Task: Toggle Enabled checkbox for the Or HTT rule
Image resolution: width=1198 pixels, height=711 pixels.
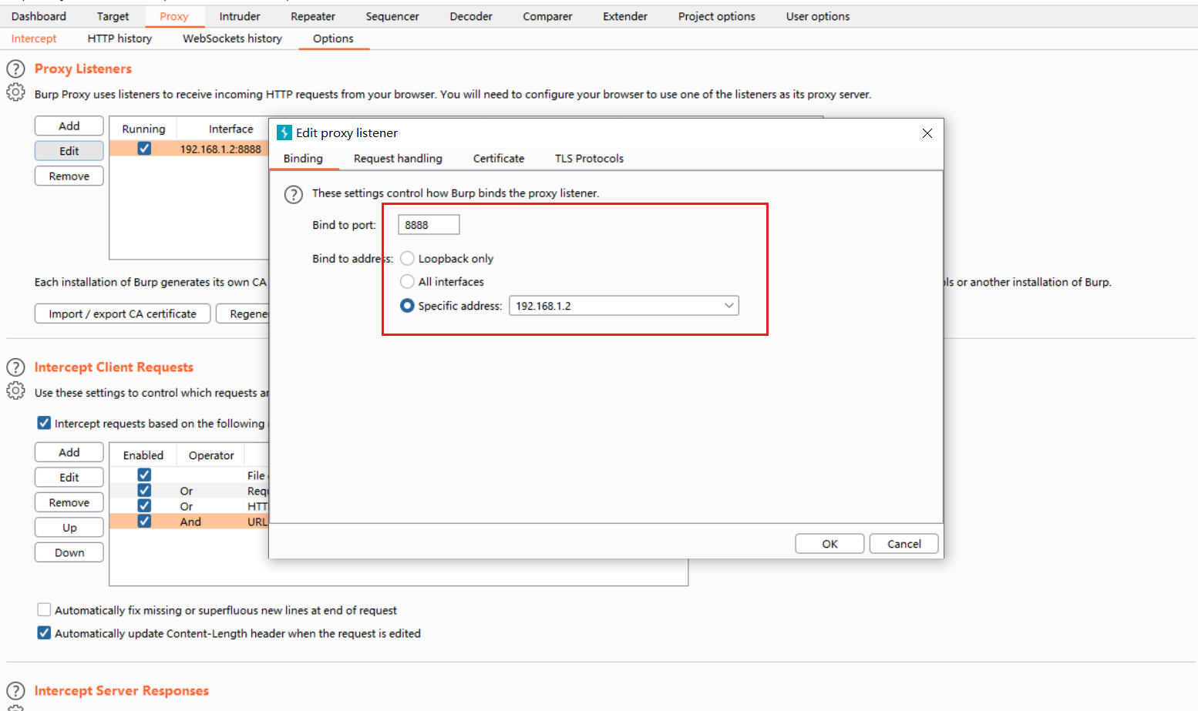Action: point(144,506)
